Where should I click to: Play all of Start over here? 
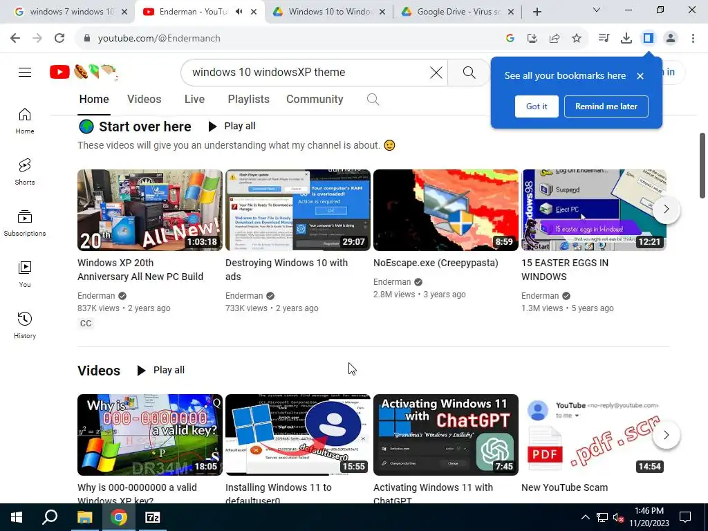point(232,127)
